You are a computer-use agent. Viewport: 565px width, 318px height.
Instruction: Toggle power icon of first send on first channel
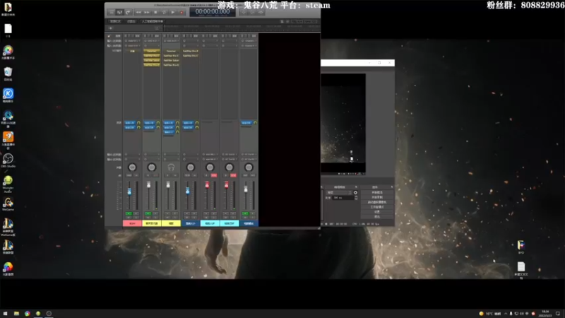coord(138,123)
